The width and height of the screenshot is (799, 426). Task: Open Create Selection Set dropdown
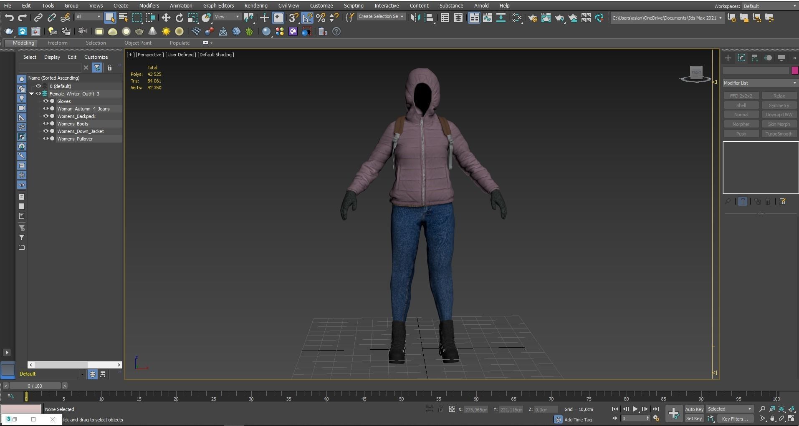click(x=381, y=17)
